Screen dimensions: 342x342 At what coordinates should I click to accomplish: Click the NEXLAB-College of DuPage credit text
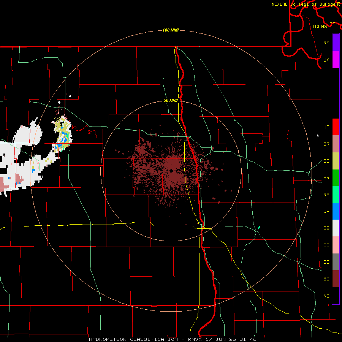(304, 4)
